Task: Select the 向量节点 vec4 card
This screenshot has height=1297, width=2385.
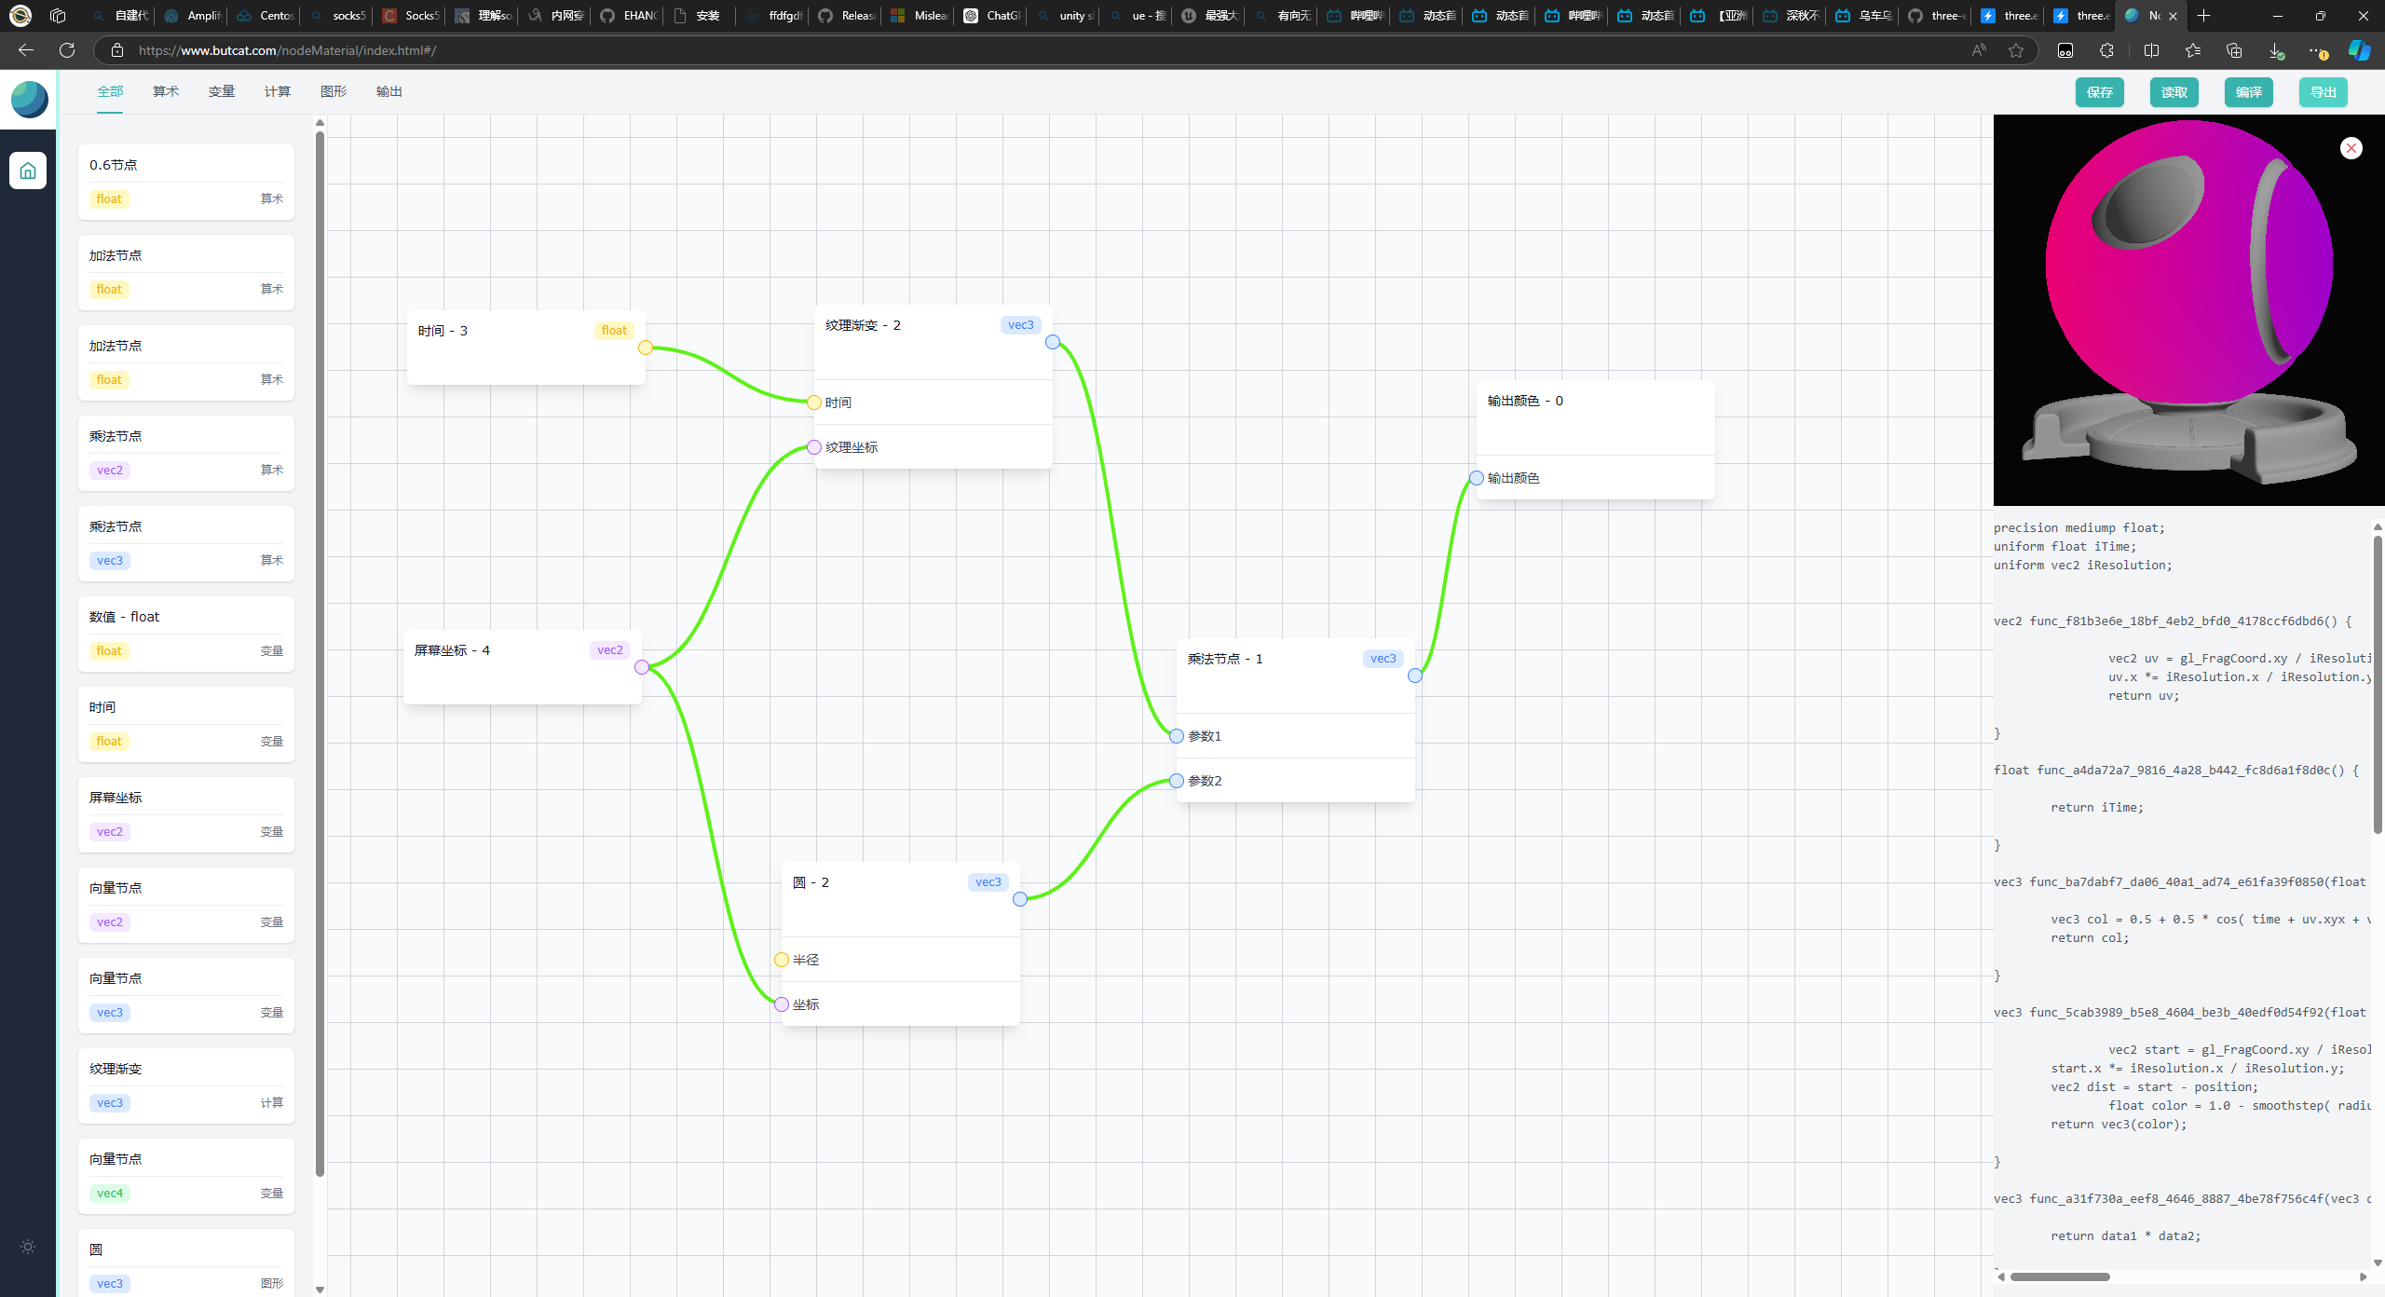Action: pos(186,1176)
